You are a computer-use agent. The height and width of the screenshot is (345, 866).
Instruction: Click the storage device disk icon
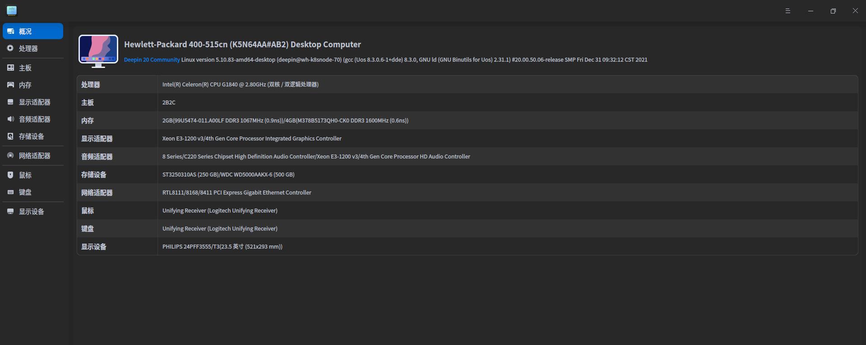[10, 136]
